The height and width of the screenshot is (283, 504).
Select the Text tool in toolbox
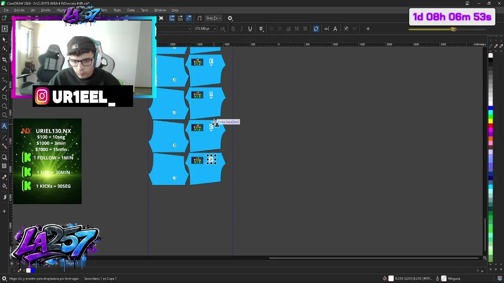[4, 126]
